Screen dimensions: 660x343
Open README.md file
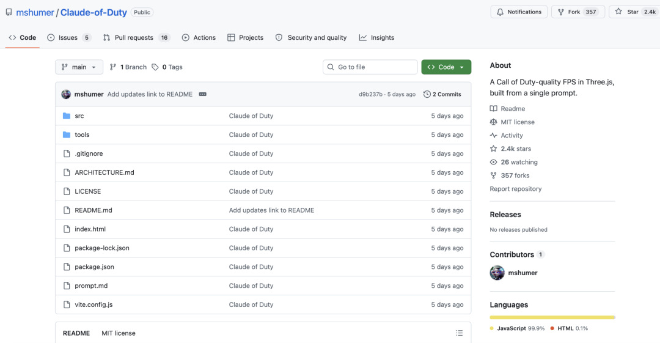coord(94,210)
